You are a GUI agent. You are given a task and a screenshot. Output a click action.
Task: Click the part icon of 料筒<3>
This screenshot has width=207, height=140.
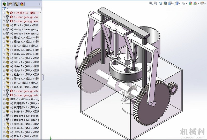tap(8, 111)
